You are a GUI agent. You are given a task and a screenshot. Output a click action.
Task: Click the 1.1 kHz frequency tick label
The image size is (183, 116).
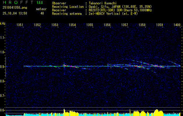tap(2, 38)
